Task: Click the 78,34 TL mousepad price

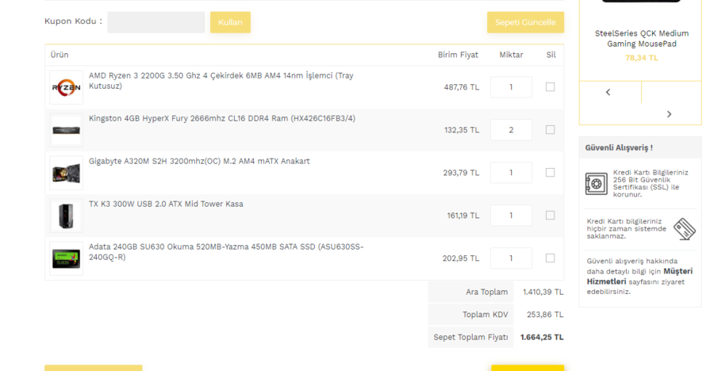Action: click(x=642, y=58)
